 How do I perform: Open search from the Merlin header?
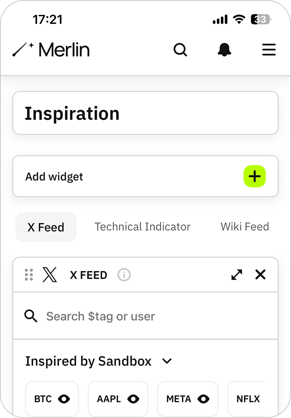point(180,50)
